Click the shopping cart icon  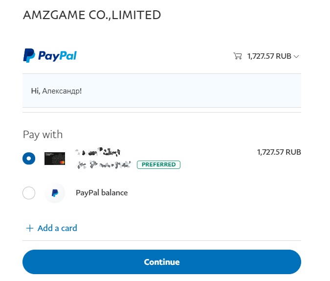[238, 56]
